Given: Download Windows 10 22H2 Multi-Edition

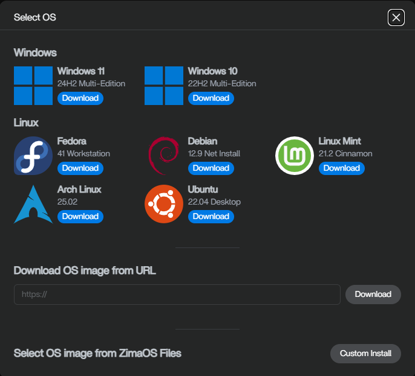Looking at the screenshot, I should (211, 98).
